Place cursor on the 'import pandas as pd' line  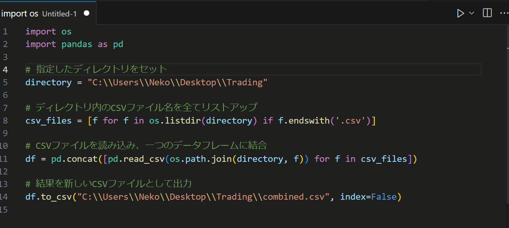74,44
